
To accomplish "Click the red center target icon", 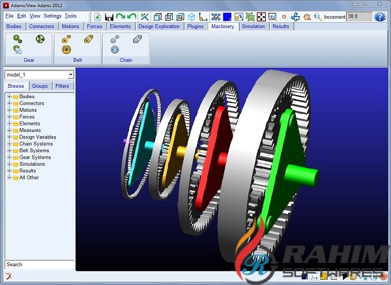I will [x=284, y=17].
